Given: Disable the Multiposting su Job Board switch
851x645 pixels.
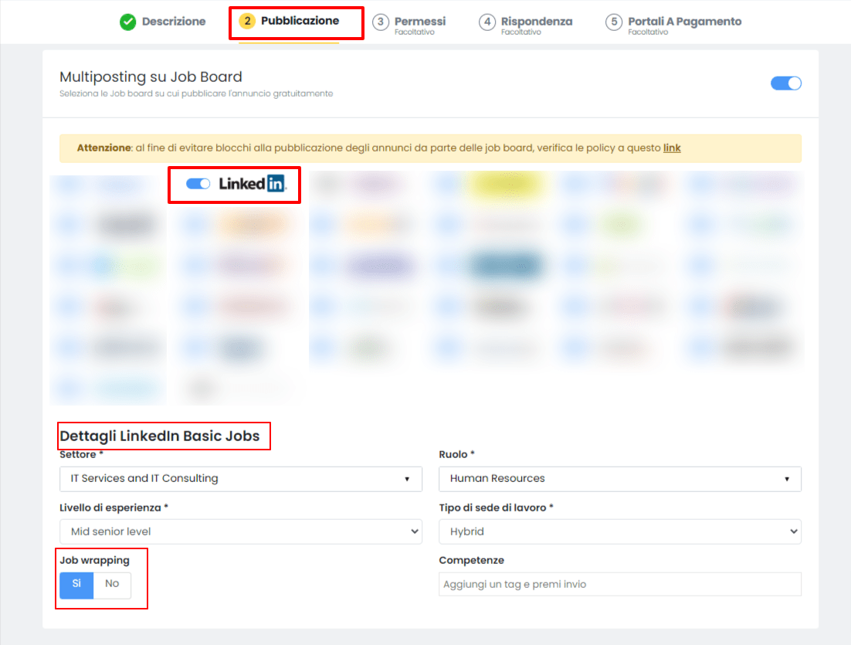Looking at the screenshot, I should click(x=786, y=83).
